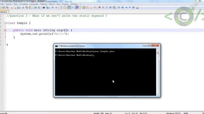This screenshot has height=114, width=204.
Task: Open the Function List icon
Action: (88, 8)
